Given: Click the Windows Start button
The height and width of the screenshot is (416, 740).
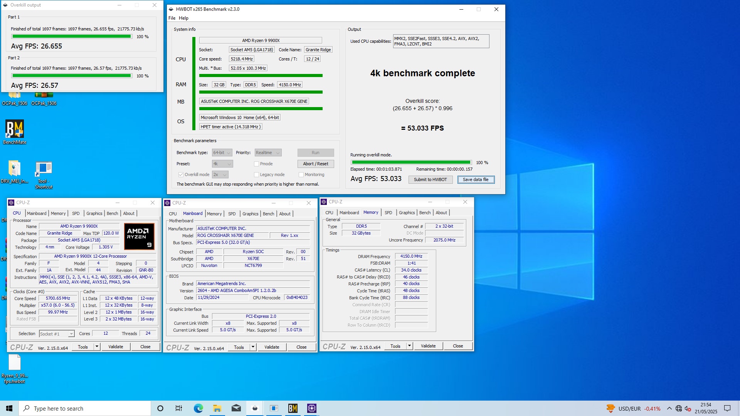Looking at the screenshot, I should tap(9, 408).
